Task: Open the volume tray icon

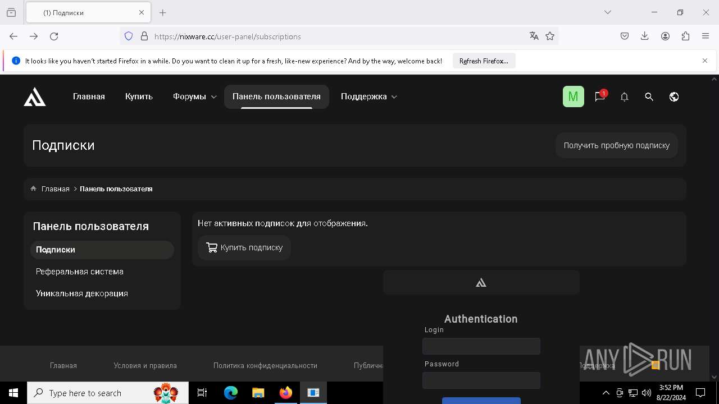Action: (647, 393)
